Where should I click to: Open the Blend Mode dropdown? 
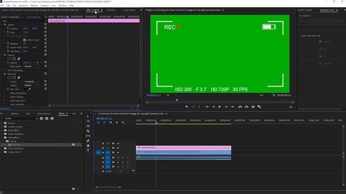(31, 66)
